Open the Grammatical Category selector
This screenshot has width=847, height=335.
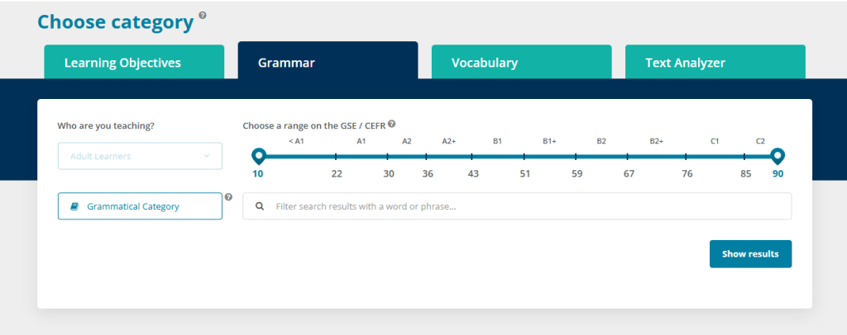click(140, 206)
